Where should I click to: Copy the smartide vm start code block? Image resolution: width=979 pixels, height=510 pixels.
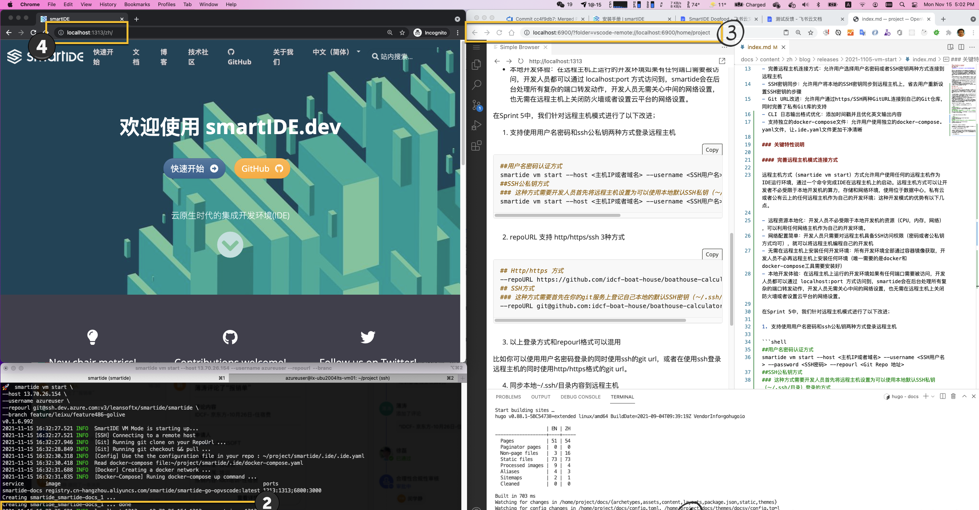(x=712, y=150)
